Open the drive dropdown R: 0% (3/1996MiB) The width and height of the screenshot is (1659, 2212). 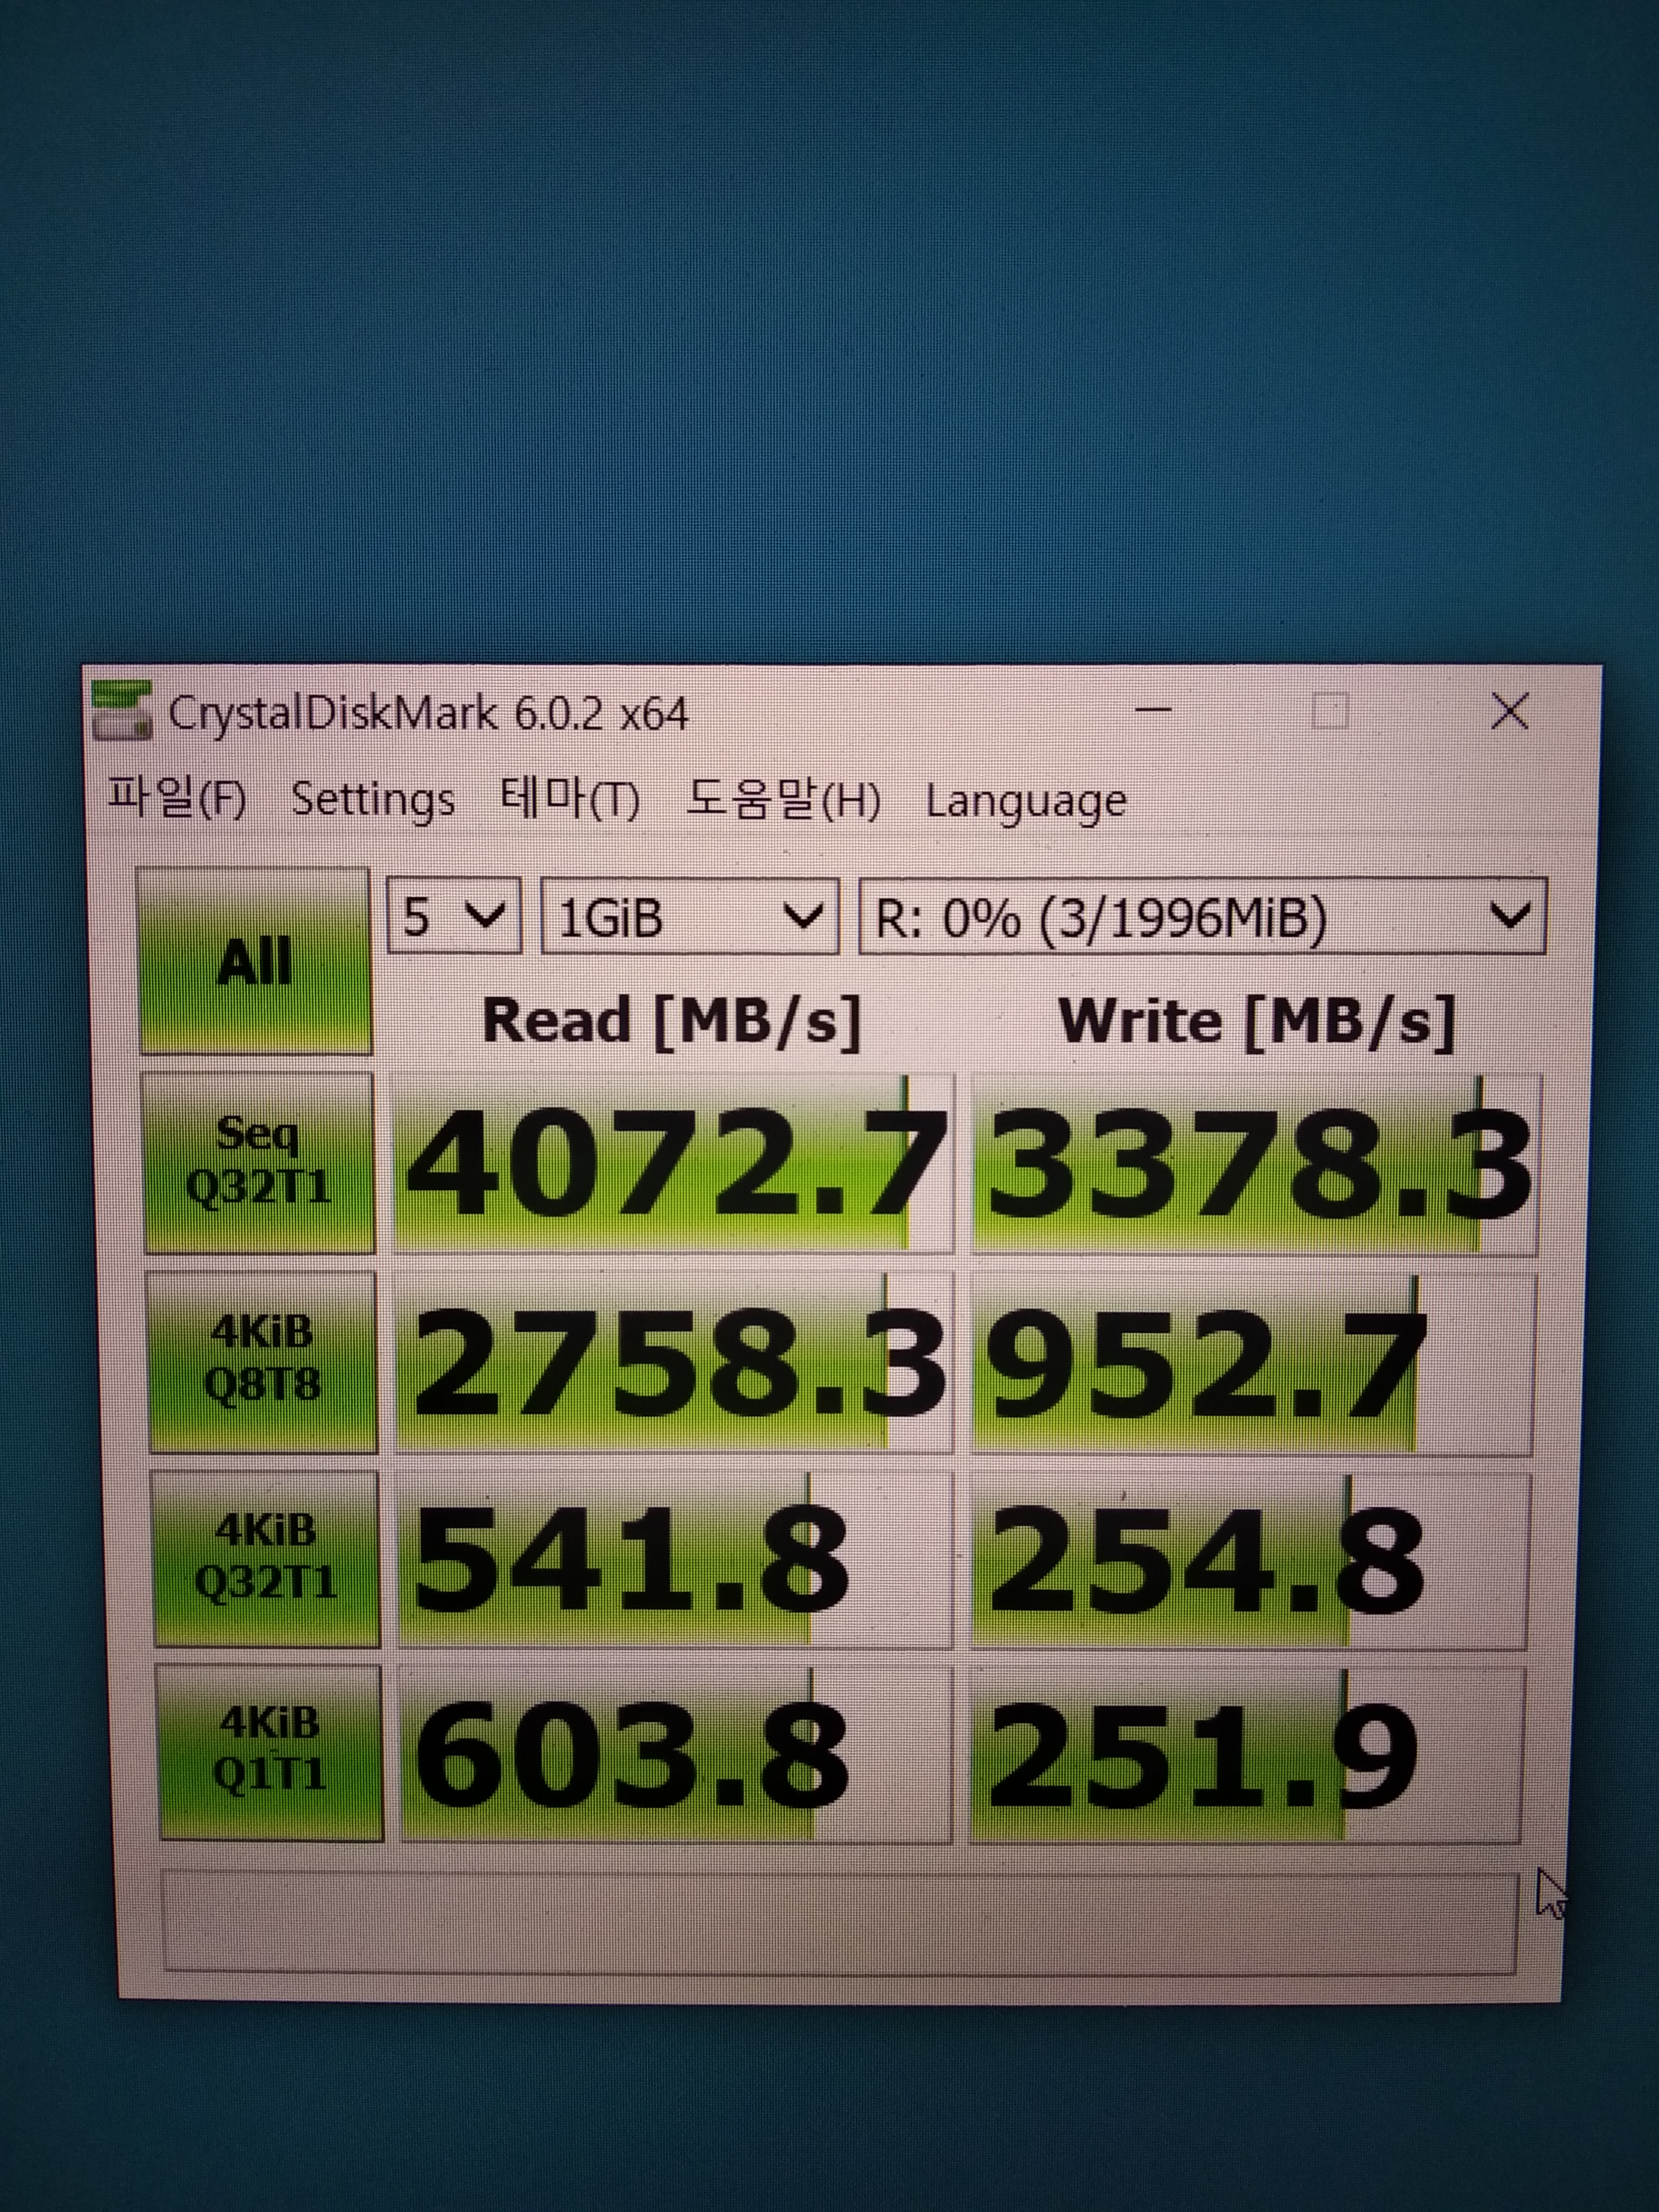click(1203, 916)
